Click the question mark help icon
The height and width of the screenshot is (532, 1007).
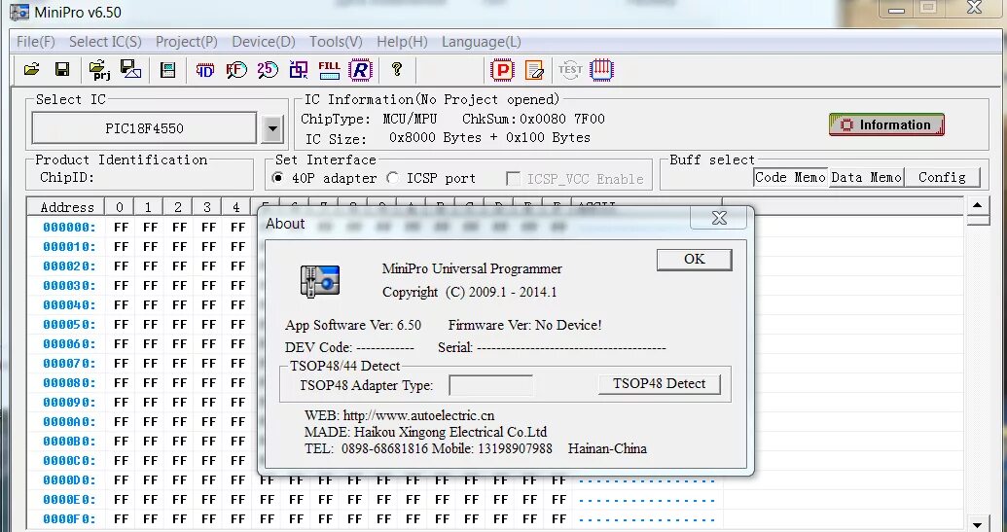397,69
